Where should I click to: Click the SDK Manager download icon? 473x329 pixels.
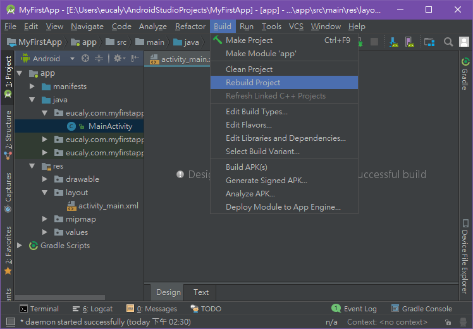click(x=393, y=42)
